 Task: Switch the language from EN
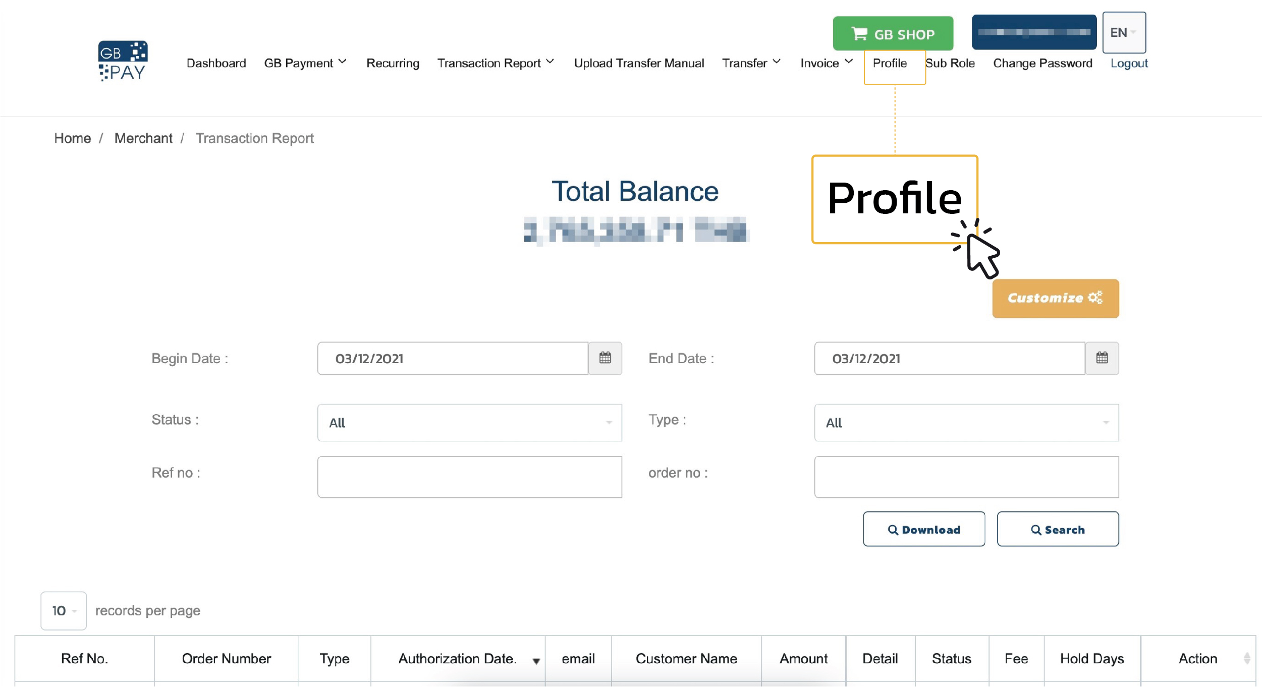1124,32
